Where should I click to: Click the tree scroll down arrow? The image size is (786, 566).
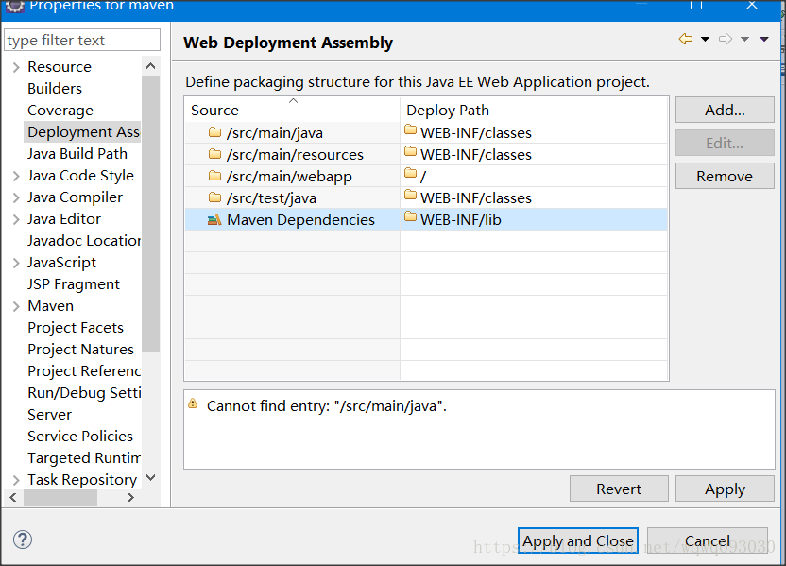(x=150, y=478)
